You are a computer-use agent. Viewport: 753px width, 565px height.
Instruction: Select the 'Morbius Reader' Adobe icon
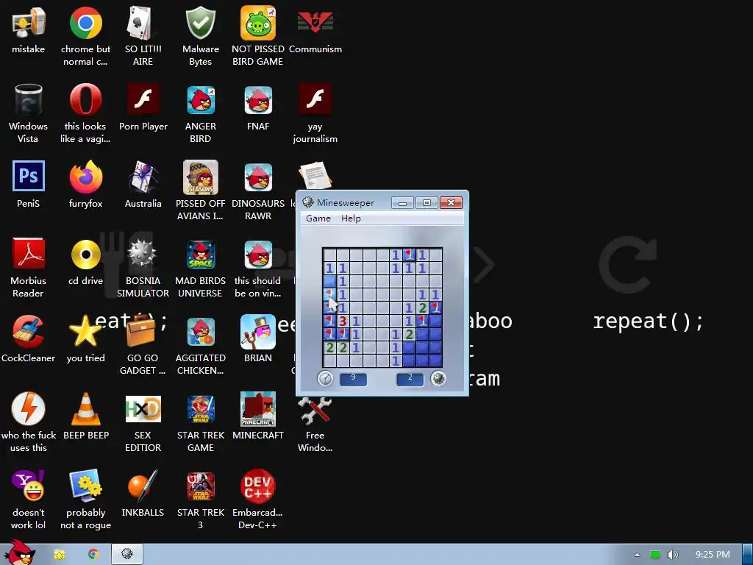tap(29, 268)
